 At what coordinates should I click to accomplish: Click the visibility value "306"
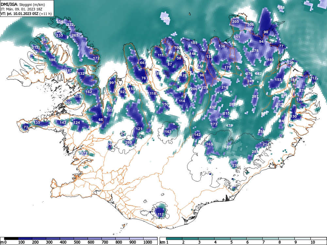pyautogui.click(x=250, y=24)
